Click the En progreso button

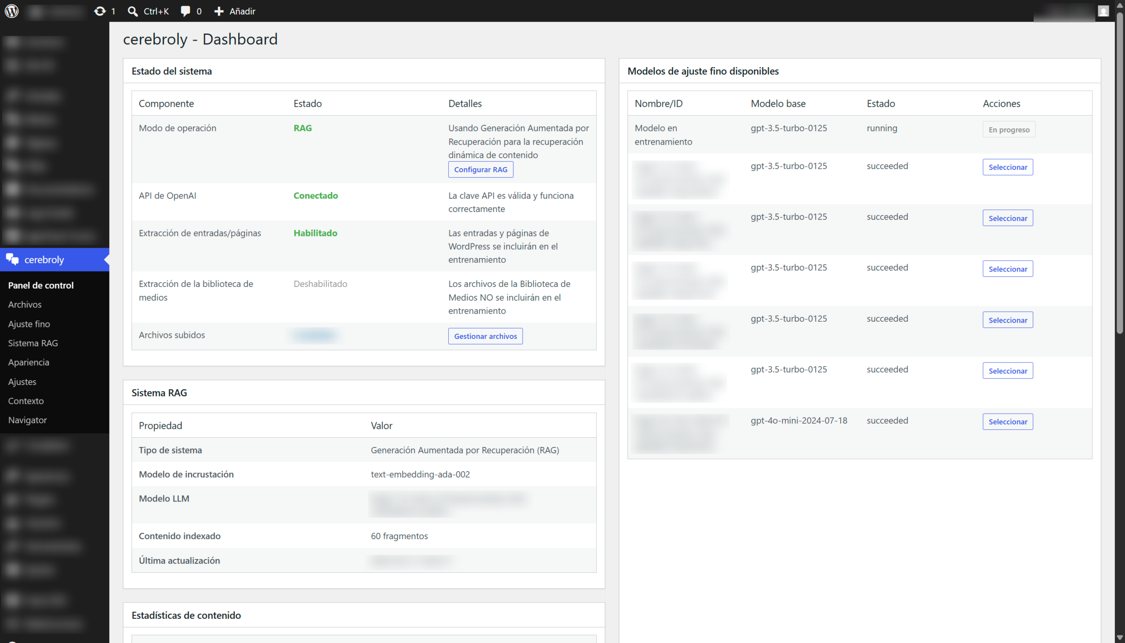1009,129
